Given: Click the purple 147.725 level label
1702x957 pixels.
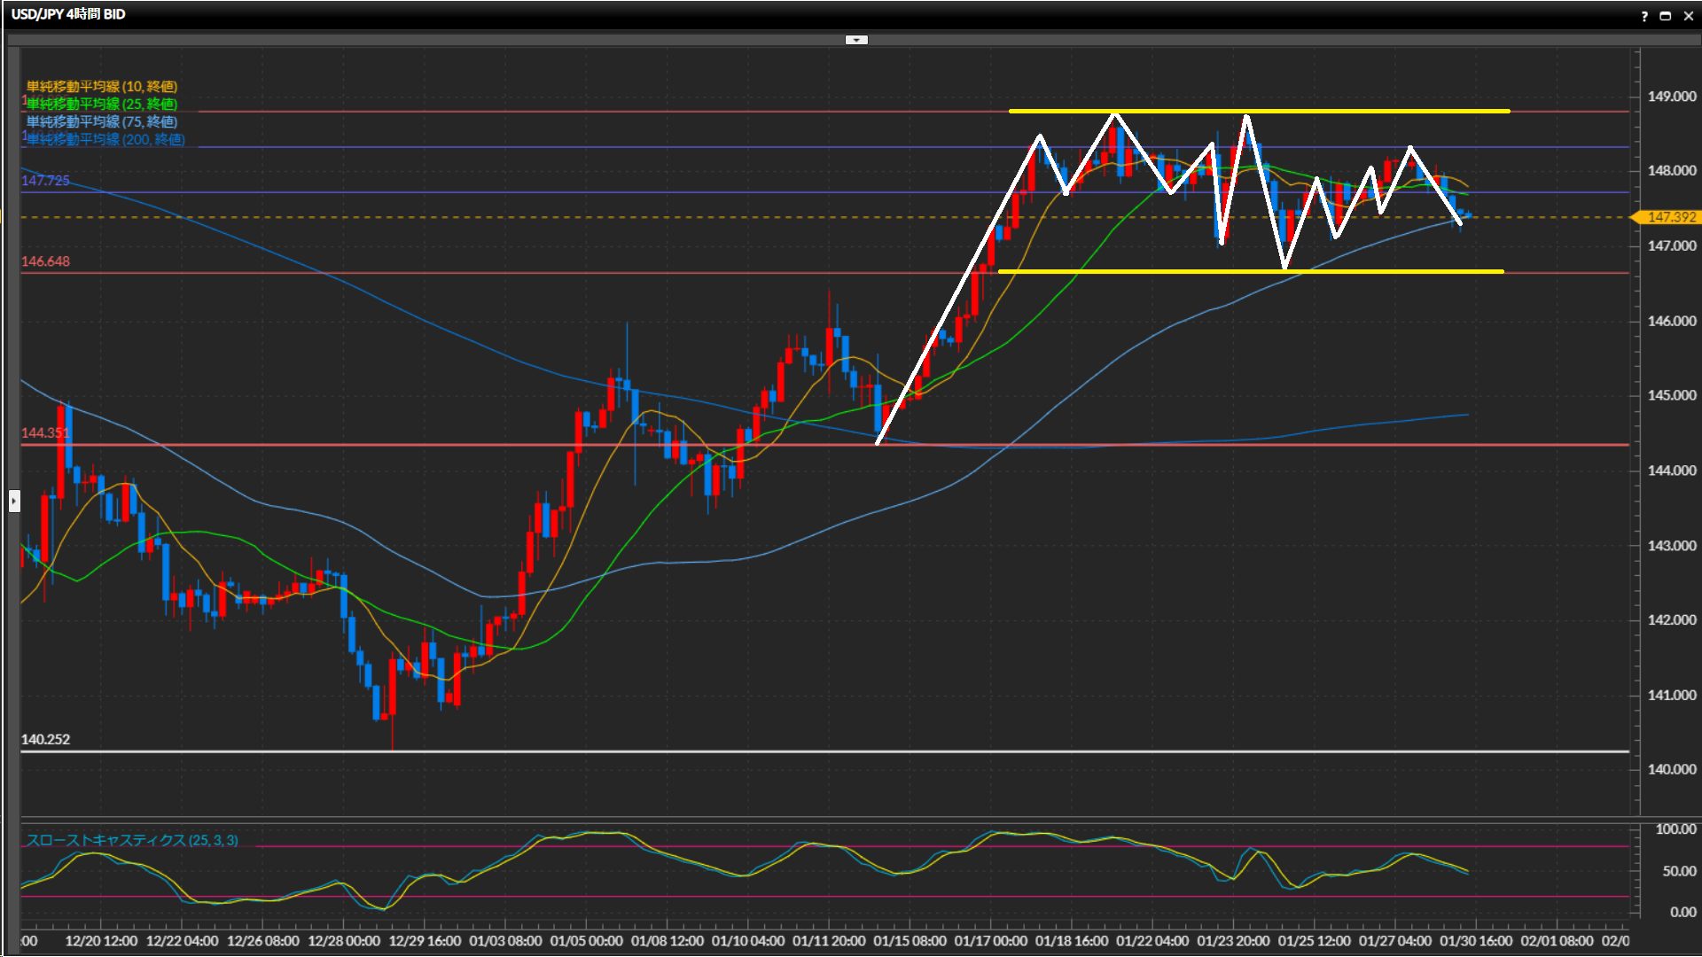Looking at the screenshot, I should [x=45, y=181].
